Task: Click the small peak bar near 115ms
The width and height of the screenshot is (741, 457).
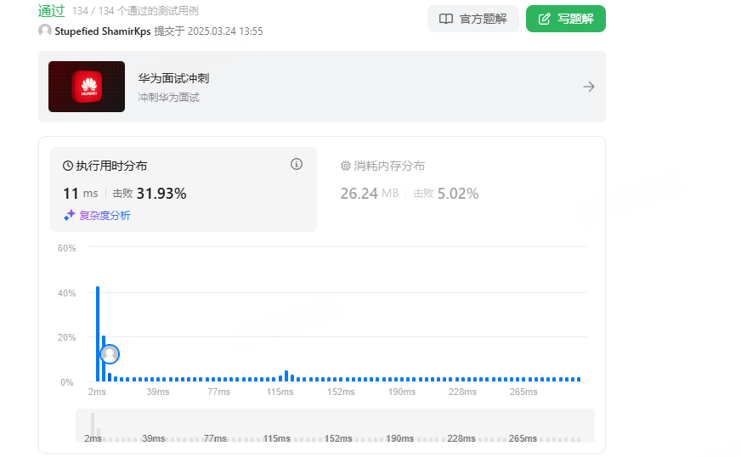Action: [x=286, y=376]
